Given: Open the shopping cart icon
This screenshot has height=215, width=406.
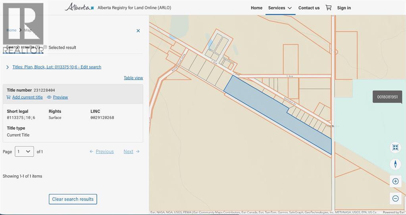Looking at the screenshot, I should point(328,8).
